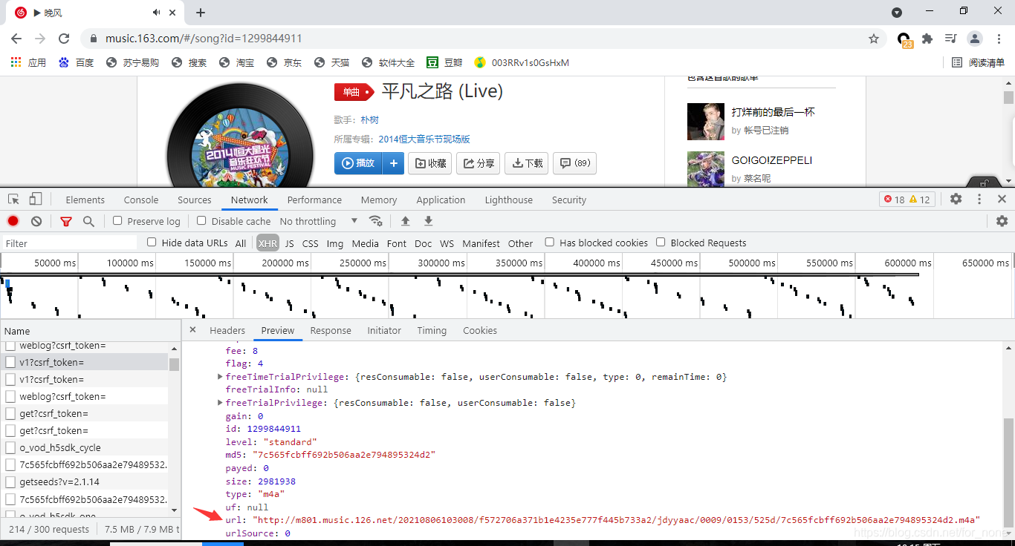Expand the freeTrialPrivilege property
The width and height of the screenshot is (1015, 546).
[x=220, y=402]
